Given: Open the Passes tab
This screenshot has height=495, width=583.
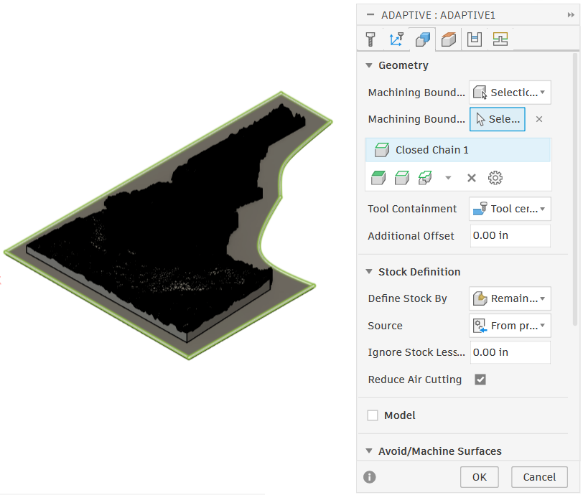Looking at the screenshot, I should pos(475,39).
